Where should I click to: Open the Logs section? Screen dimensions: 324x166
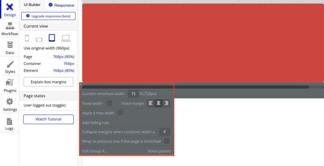tap(10, 124)
